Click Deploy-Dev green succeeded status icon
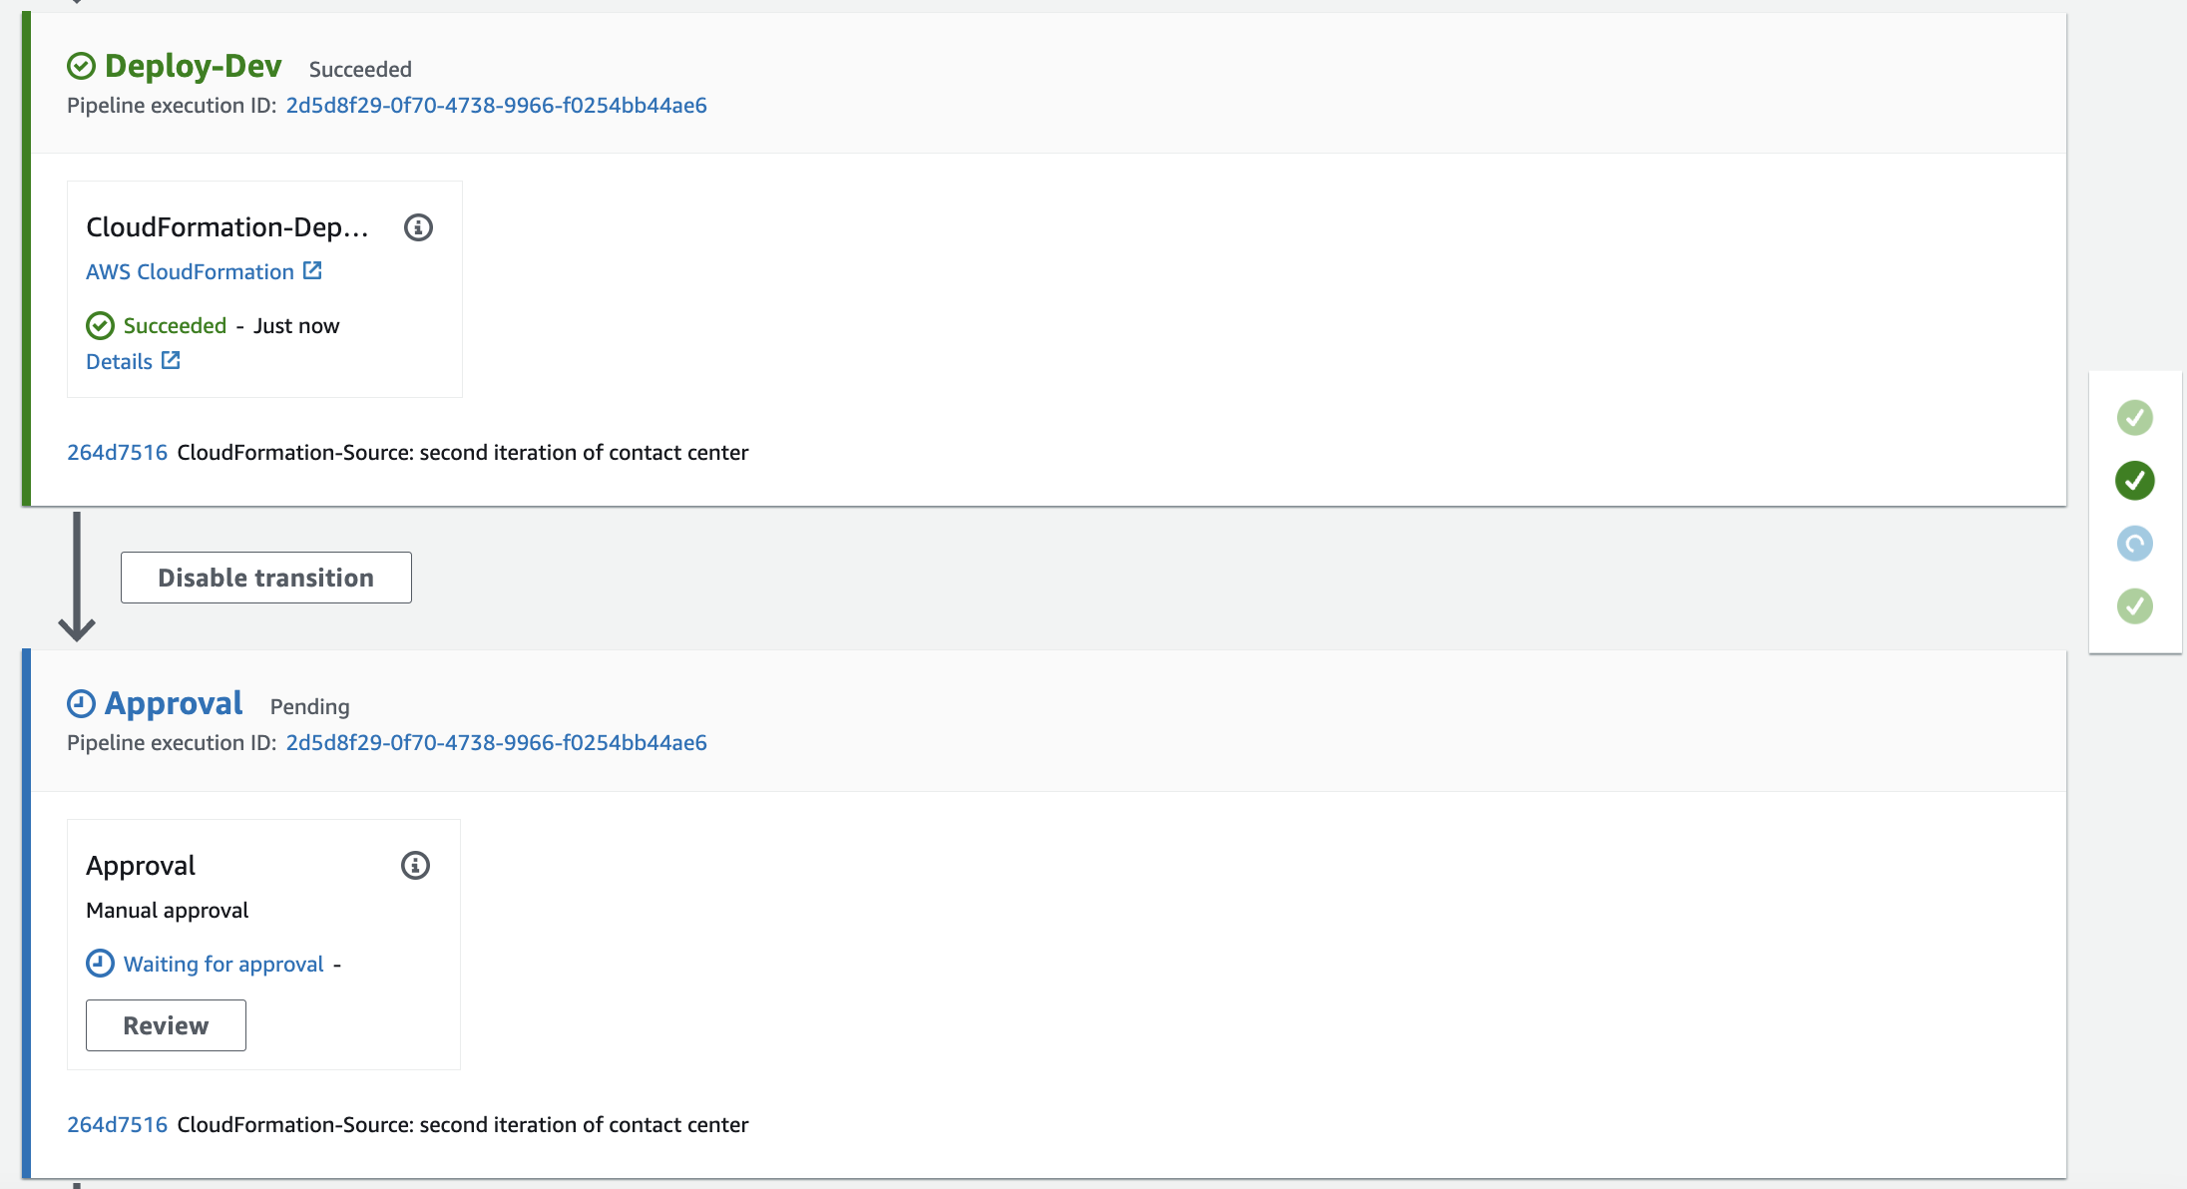The height and width of the screenshot is (1189, 2187). (x=81, y=66)
